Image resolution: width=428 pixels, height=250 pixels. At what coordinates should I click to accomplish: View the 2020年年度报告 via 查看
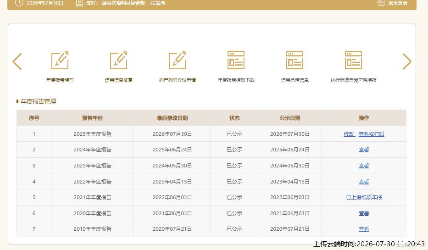(x=364, y=213)
